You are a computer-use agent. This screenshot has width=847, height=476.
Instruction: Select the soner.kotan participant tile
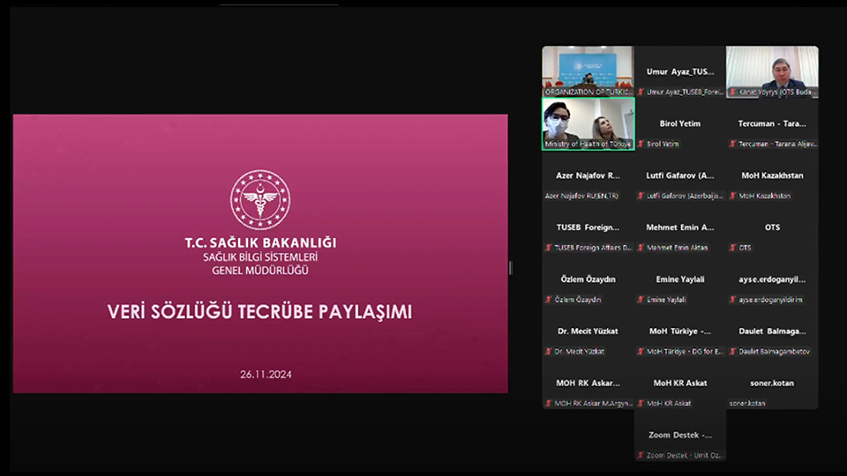click(772, 390)
